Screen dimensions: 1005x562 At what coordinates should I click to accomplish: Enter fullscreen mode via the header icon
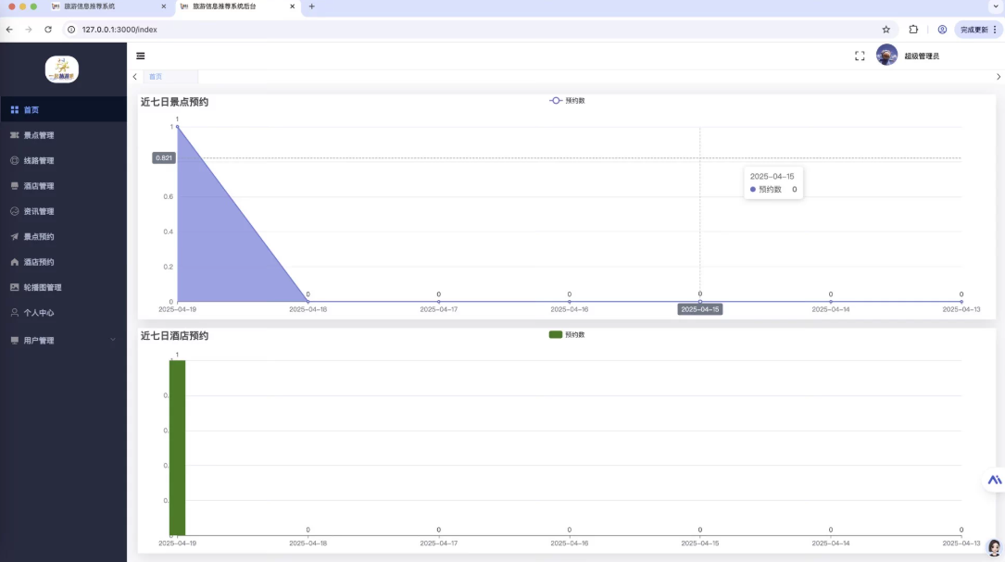(860, 56)
